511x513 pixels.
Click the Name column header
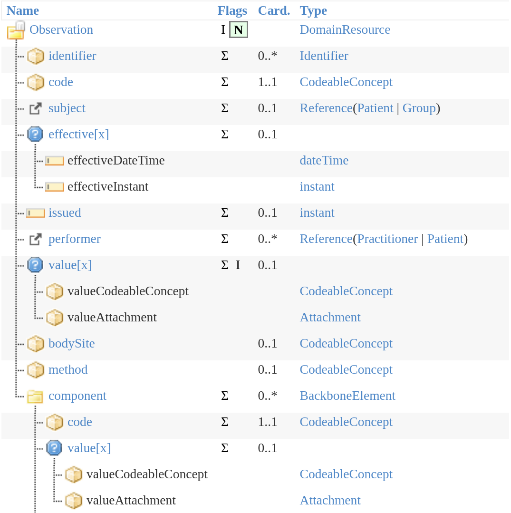[23, 10]
